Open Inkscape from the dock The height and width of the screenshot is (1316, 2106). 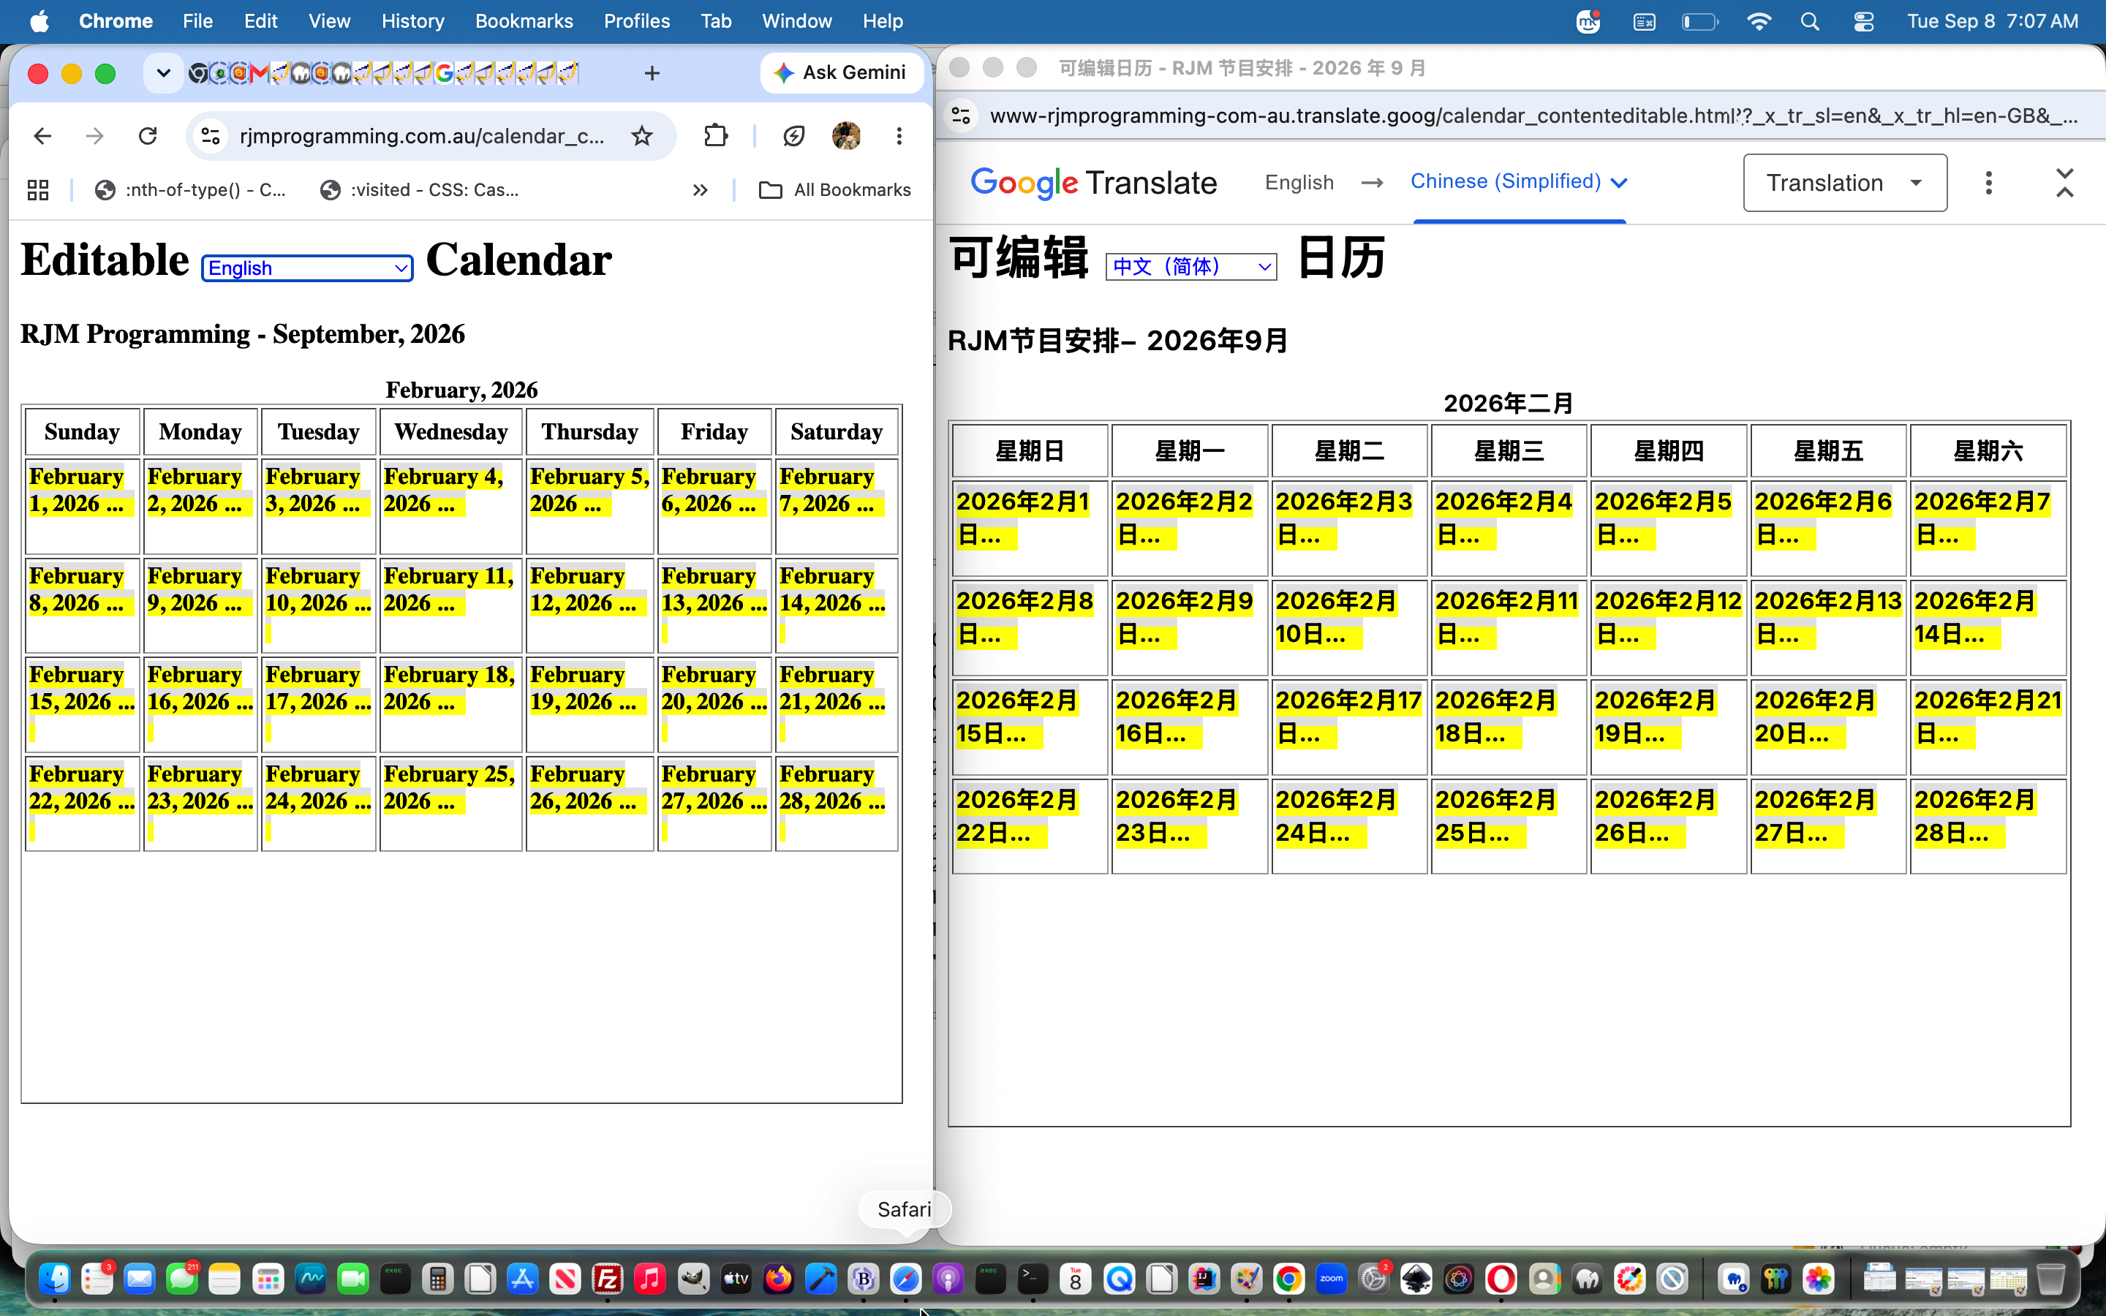1416,1279
